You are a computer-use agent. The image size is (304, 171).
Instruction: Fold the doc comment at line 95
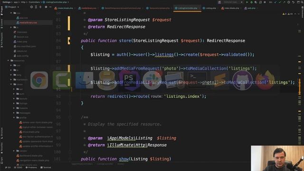tap(70, 117)
